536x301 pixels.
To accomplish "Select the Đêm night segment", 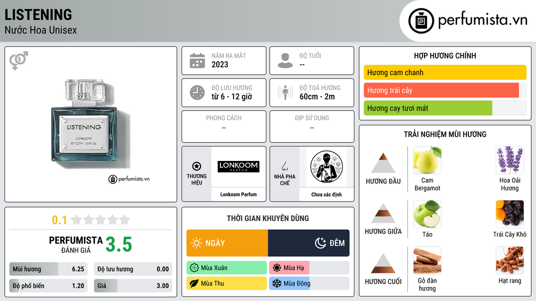I will pyautogui.click(x=309, y=243).
